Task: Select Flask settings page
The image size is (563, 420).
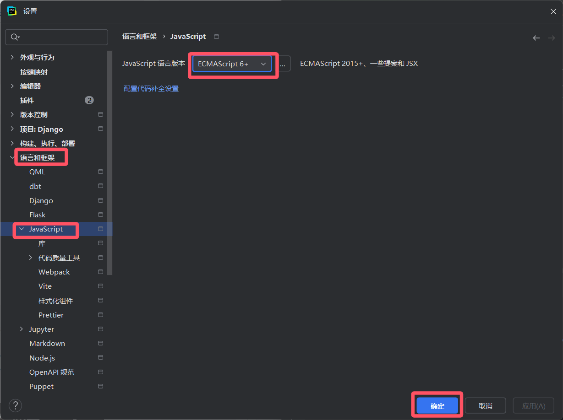Action: point(38,215)
